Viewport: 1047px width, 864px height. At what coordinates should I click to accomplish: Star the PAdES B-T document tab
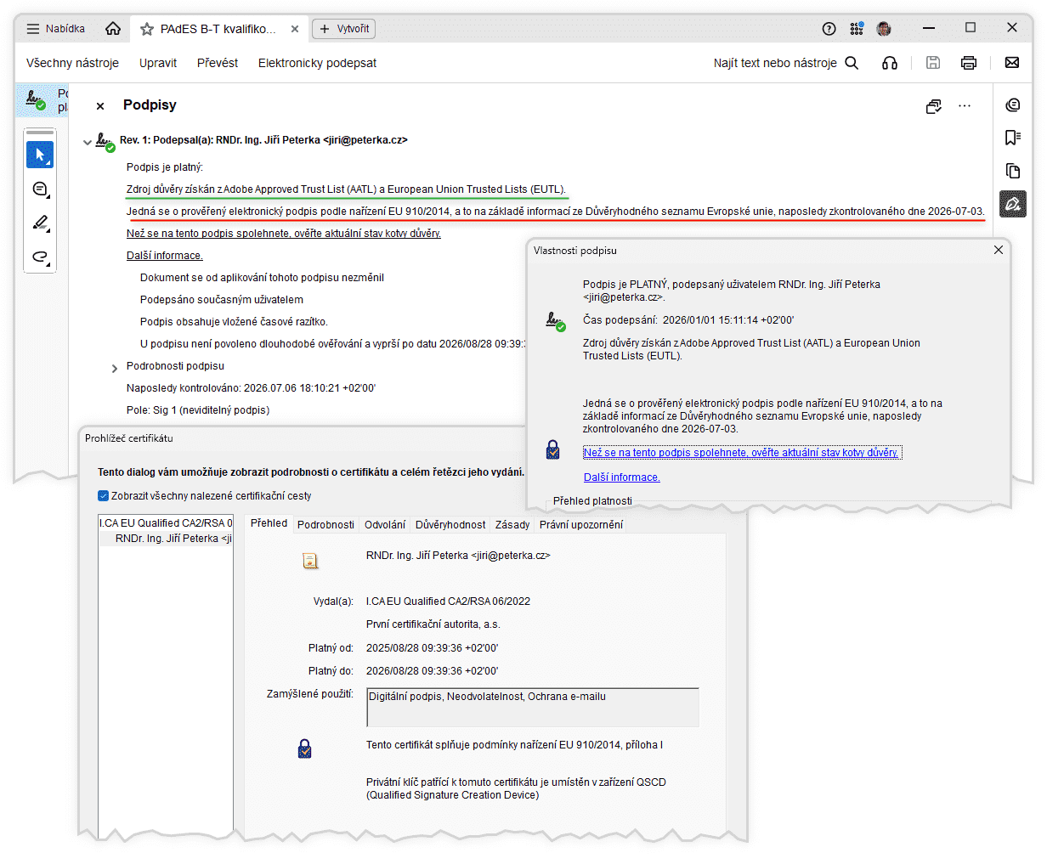[x=147, y=29]
